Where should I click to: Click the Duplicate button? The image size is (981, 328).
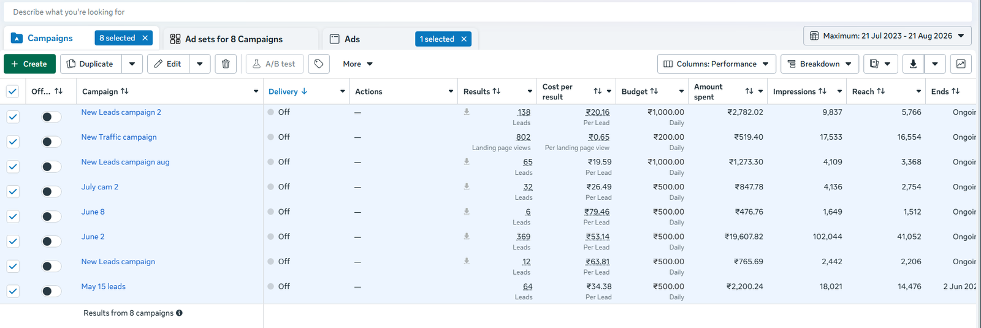[91, 64]
